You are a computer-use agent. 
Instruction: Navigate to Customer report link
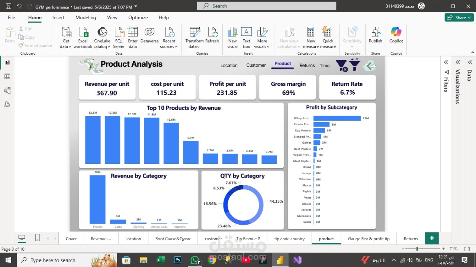[x=256, y=65]
